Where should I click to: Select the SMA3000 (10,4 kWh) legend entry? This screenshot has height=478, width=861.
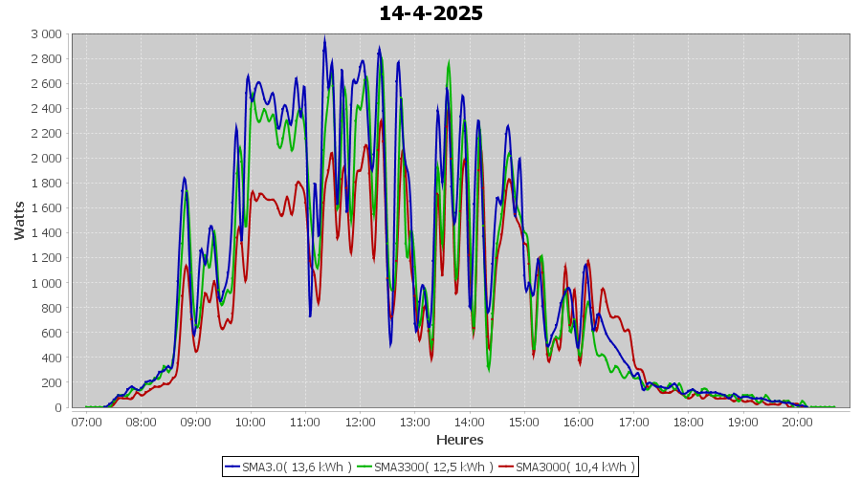[x=566, y=467]
